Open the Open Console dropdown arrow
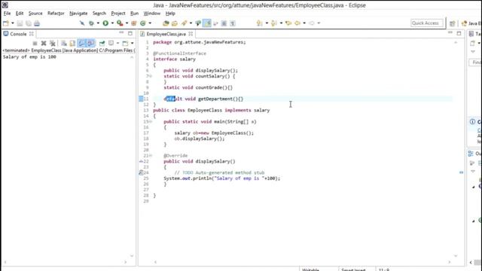This screenshot has width=482, height=271. [x=133, y=44]
